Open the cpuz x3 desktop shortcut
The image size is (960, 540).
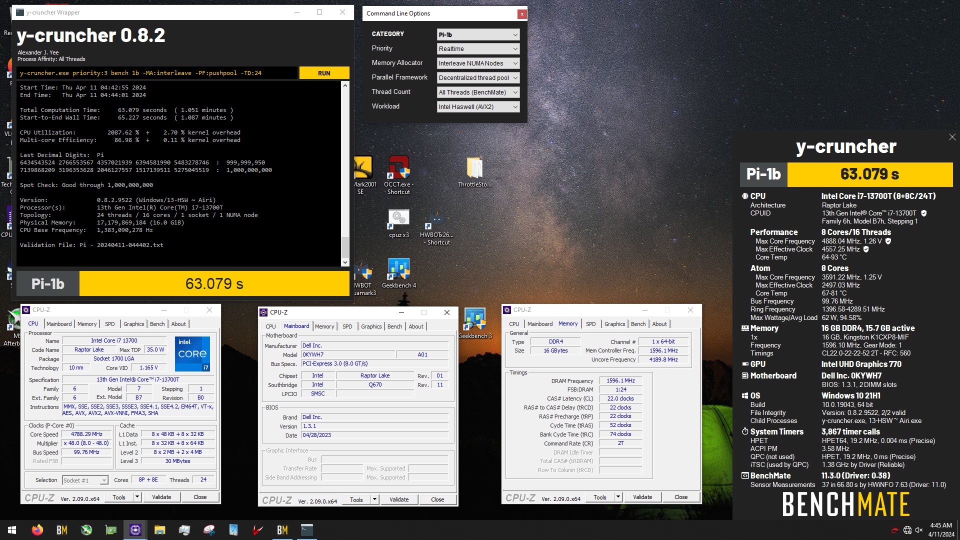398,223
